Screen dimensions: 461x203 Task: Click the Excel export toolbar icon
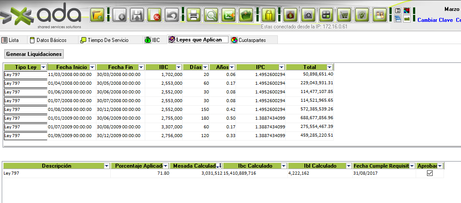point(229,15)
